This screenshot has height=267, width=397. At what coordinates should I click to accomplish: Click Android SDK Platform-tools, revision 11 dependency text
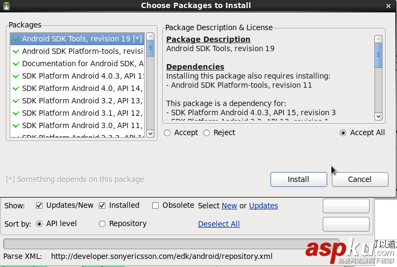point(242,86)
